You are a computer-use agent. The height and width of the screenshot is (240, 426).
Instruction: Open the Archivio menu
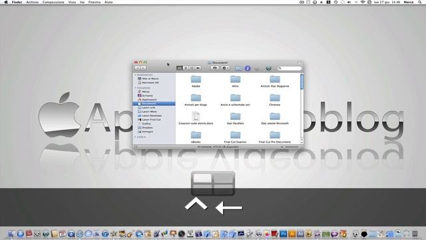32,2
